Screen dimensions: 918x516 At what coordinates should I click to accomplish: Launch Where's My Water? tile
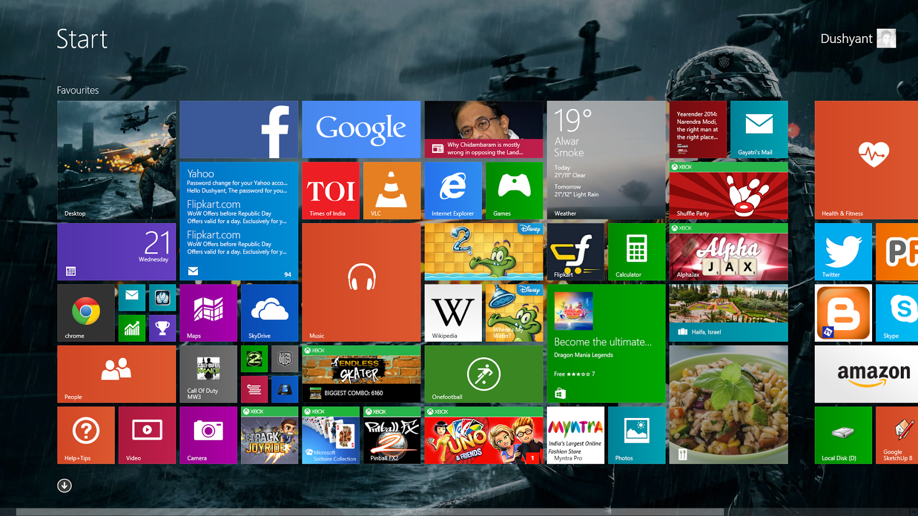click(514, 313)
